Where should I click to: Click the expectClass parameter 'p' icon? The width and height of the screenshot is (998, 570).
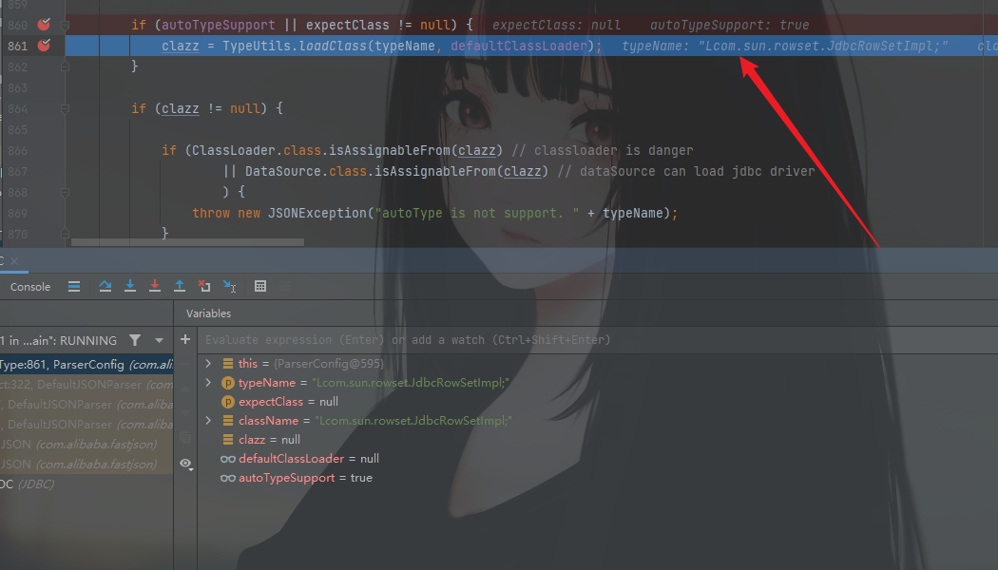[228, 402]
